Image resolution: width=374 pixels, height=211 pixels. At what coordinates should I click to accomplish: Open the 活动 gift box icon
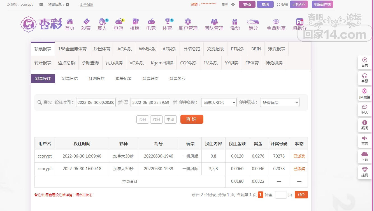click(x=235, y=22)
